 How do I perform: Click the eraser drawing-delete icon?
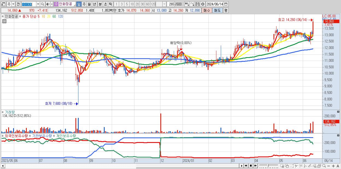[x=314, y=166]
